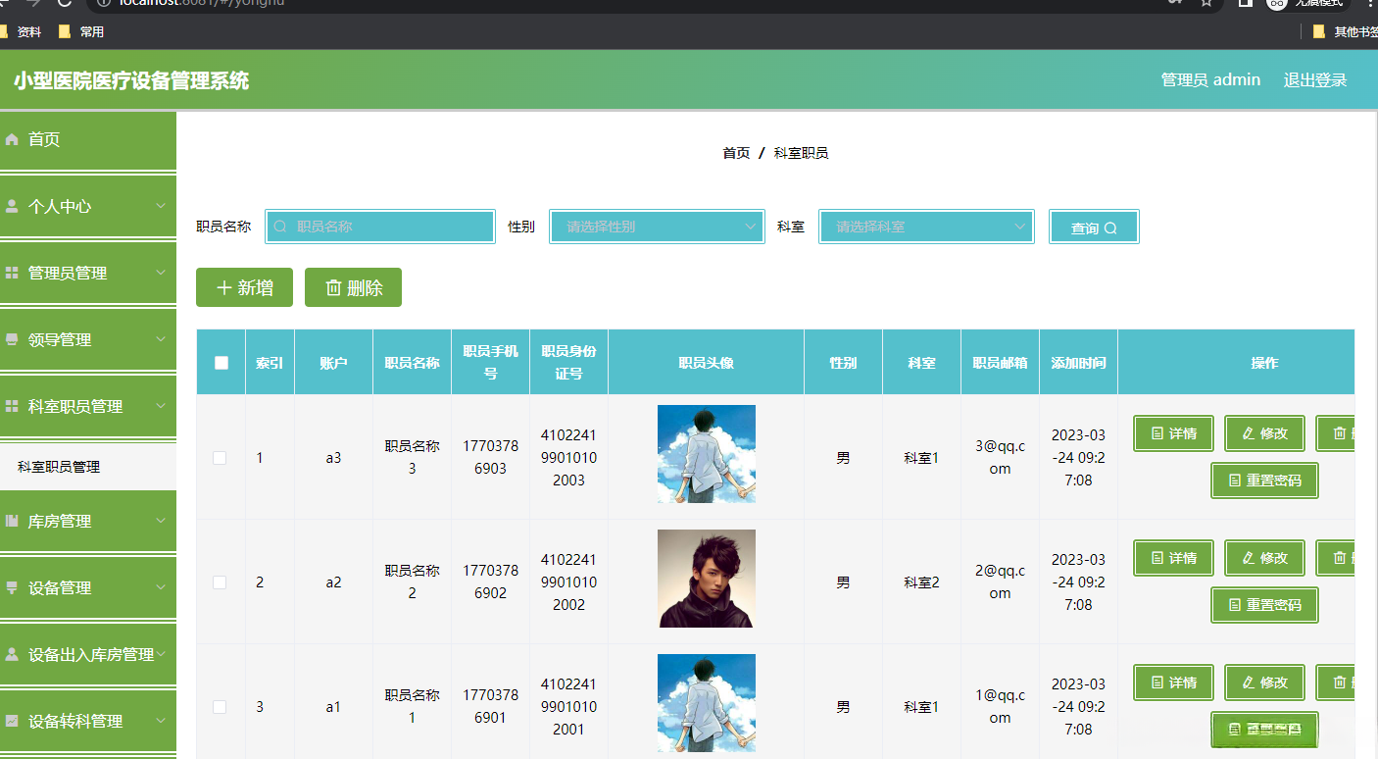Expand 设备管理 via chevron arrow
The width and height of the screenshot is (1378, 759).
pos(161,587)
